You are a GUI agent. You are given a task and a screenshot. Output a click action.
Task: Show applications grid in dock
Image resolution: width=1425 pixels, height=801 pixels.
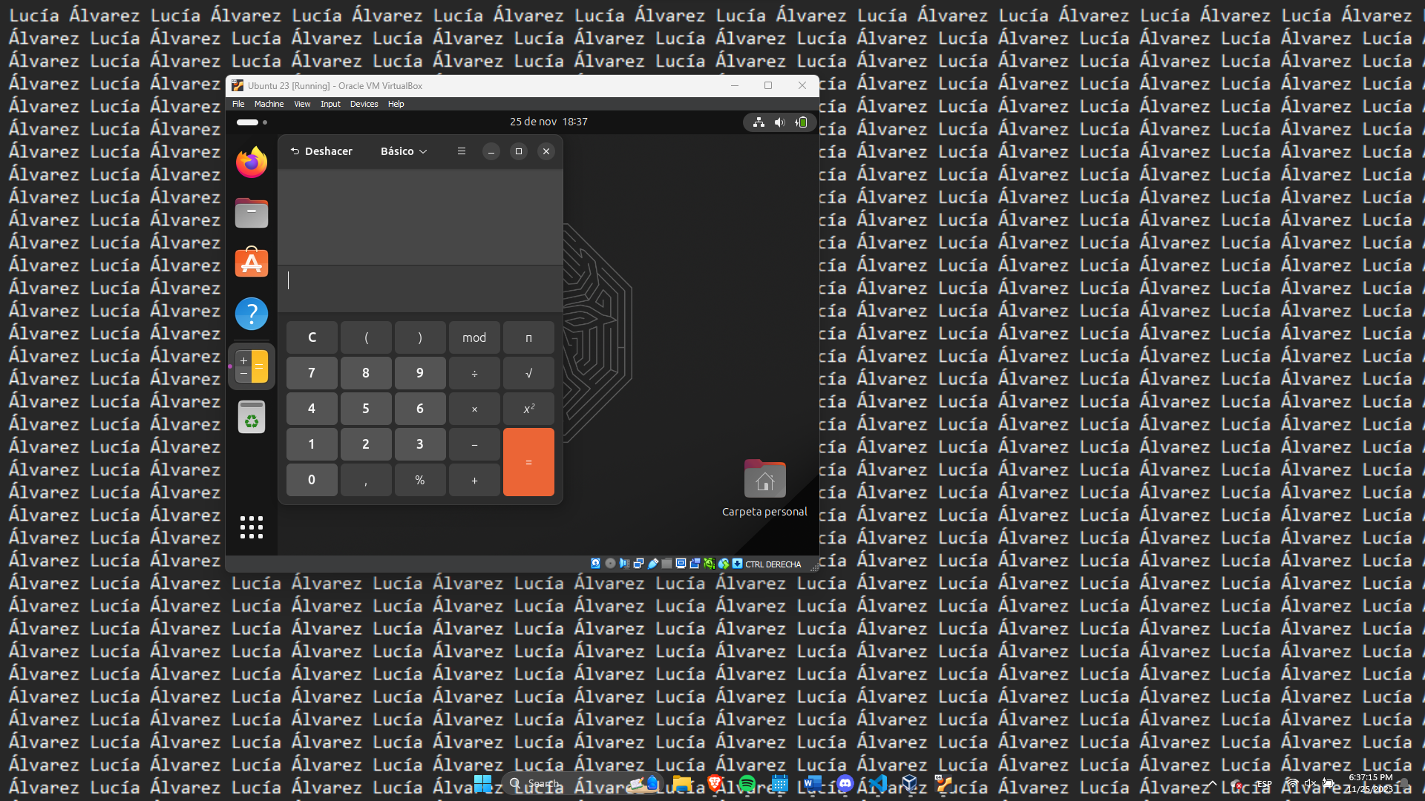click(252, 527)
